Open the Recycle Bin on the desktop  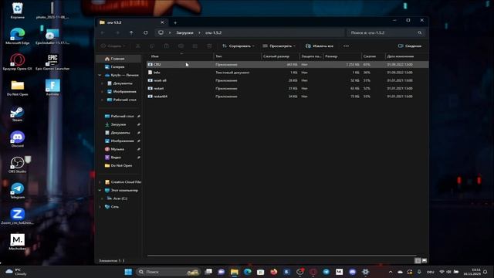pos(17,10)
